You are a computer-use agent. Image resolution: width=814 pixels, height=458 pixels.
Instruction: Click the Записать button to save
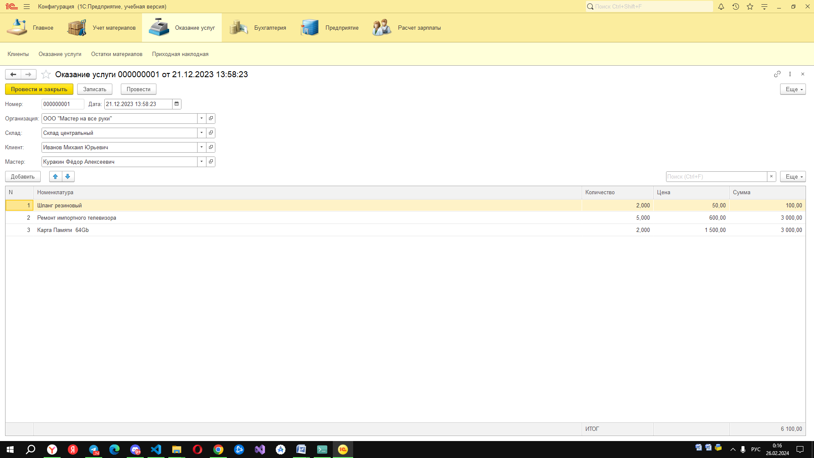(95, 89)
